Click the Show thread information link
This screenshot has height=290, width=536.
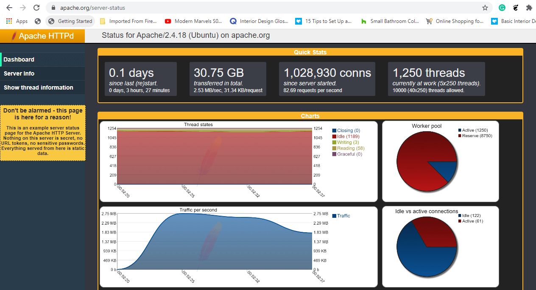click(38, 87)
